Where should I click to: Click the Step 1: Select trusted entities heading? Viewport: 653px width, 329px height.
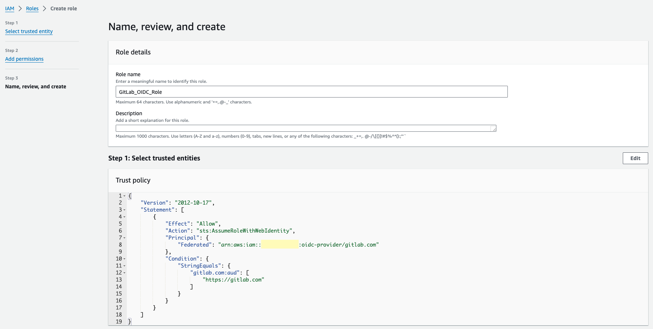coord(154,158)
